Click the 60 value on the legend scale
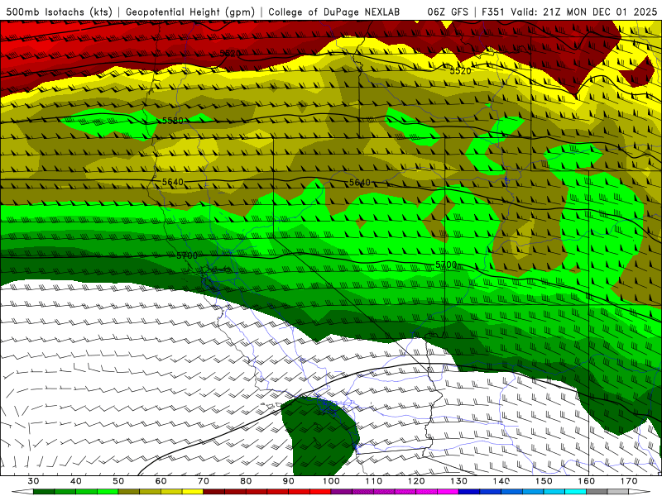 click(x=161, y=481)
